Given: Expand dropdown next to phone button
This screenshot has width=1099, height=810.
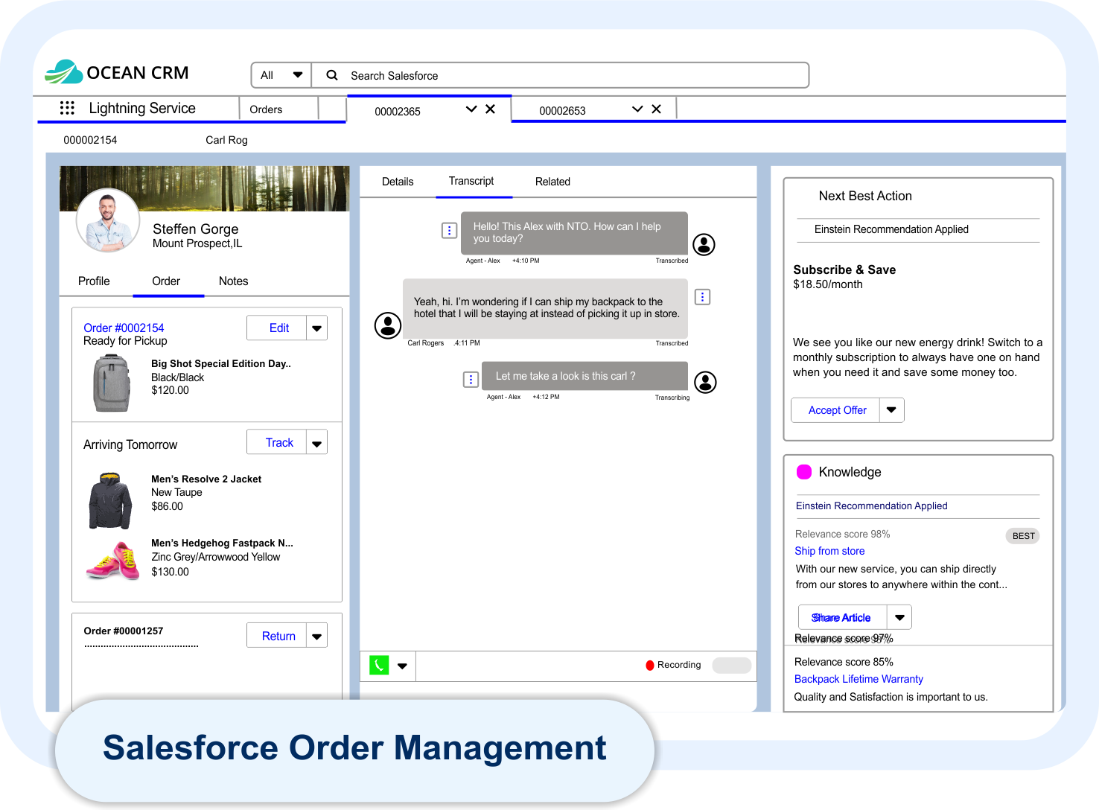Looking at the screenshot, I should coord(402,666).
